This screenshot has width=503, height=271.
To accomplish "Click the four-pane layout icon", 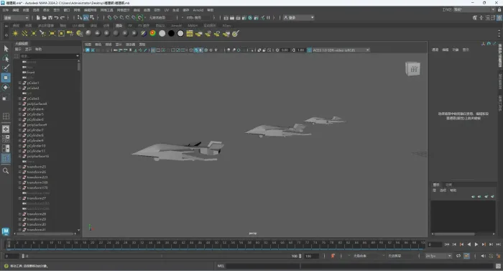I will point(6,139).
